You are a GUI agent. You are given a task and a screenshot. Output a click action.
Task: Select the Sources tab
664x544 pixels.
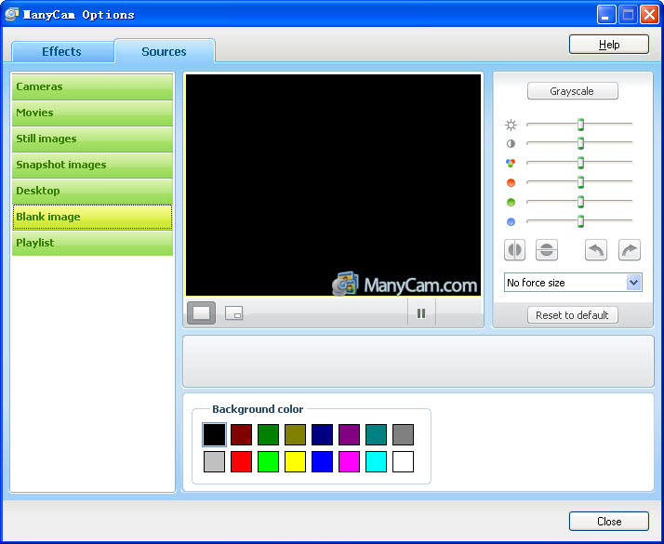[165, 52]
